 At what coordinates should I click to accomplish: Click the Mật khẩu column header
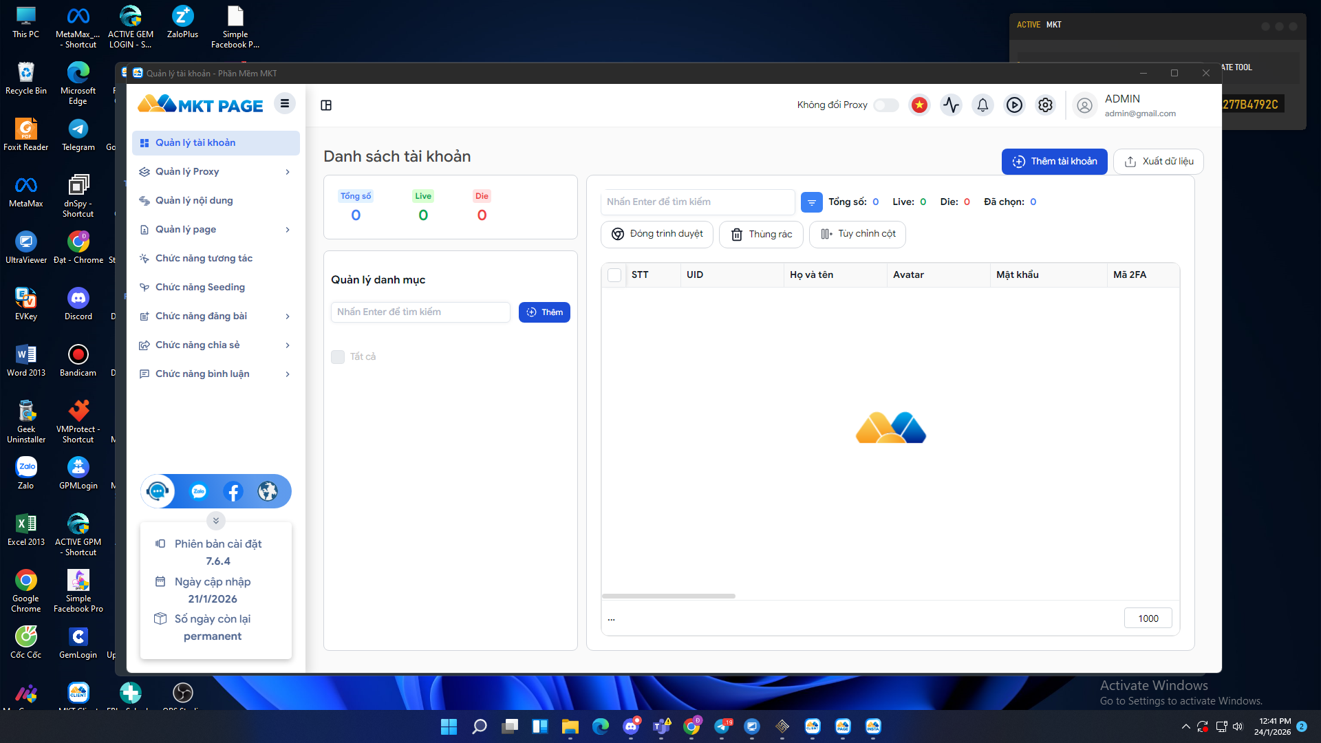(x=1049, y=275)
